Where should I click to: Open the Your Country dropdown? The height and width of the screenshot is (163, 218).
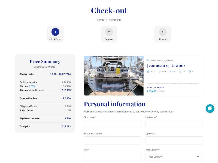click(174, 157)
